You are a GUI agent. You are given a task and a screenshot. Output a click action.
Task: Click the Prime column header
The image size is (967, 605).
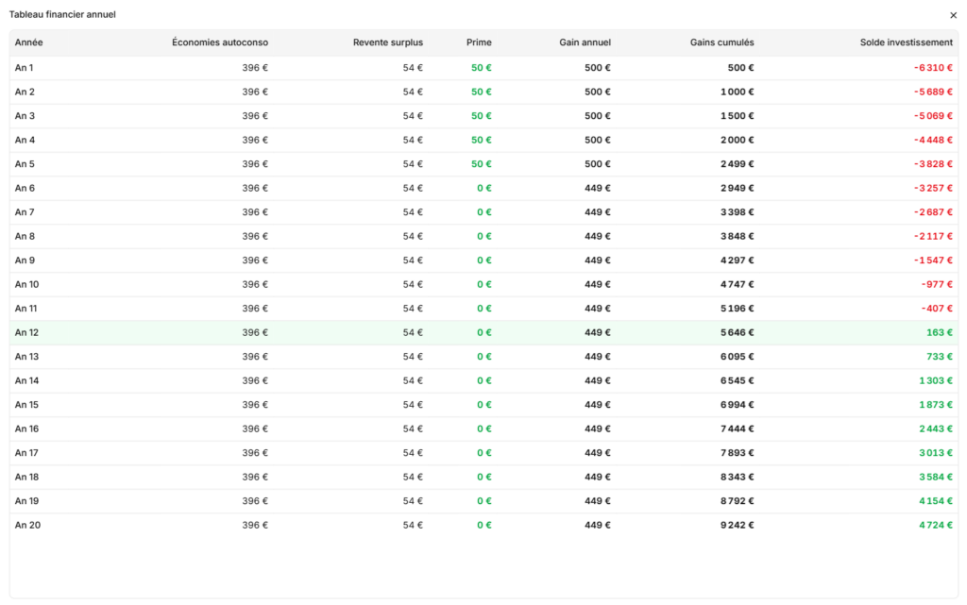[x=479, y=42]
